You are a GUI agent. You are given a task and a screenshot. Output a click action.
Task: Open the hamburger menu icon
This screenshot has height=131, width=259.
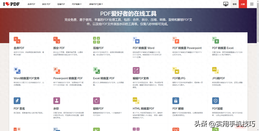pyautogui.click(x=252, y=4)
